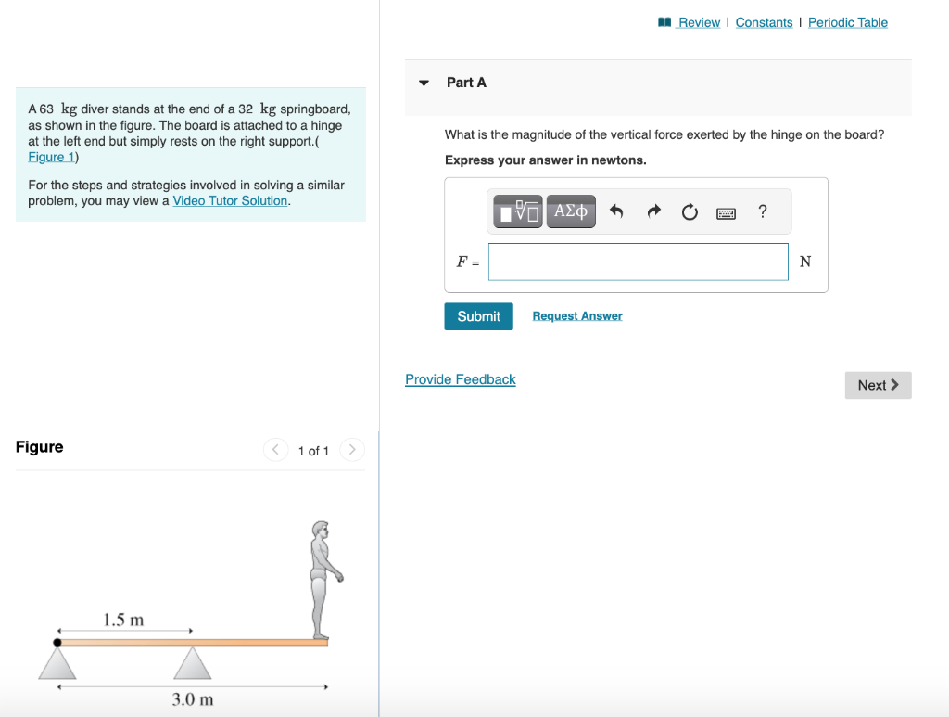Open the Constants reference
This screenshot has height=717, width=949.
point(764,21)
